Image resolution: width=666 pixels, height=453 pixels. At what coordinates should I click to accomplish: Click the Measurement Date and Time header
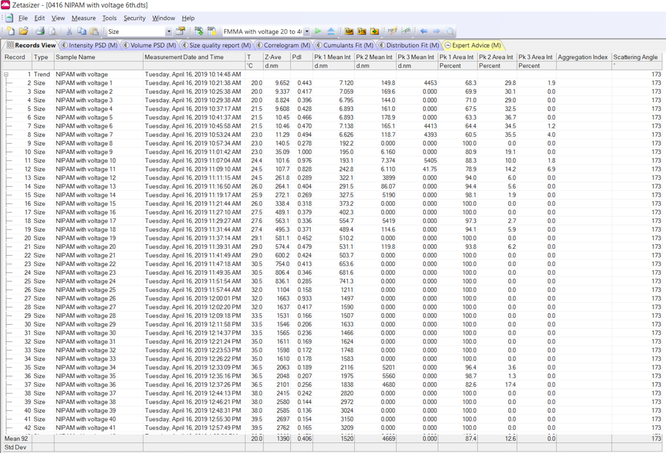pyautogui.click(x=184, y=57)
